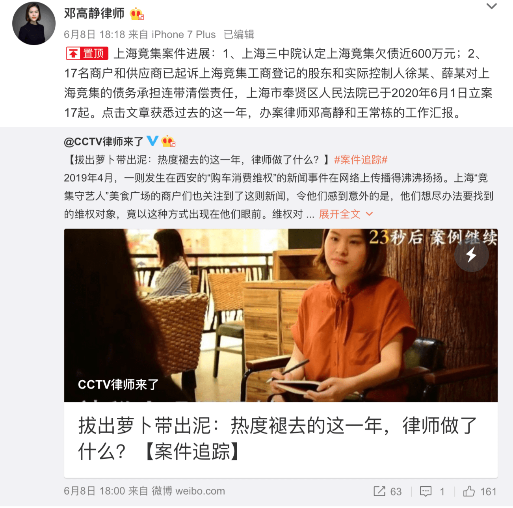Click the red 置顶 pinned badge

tap(87, 53)
